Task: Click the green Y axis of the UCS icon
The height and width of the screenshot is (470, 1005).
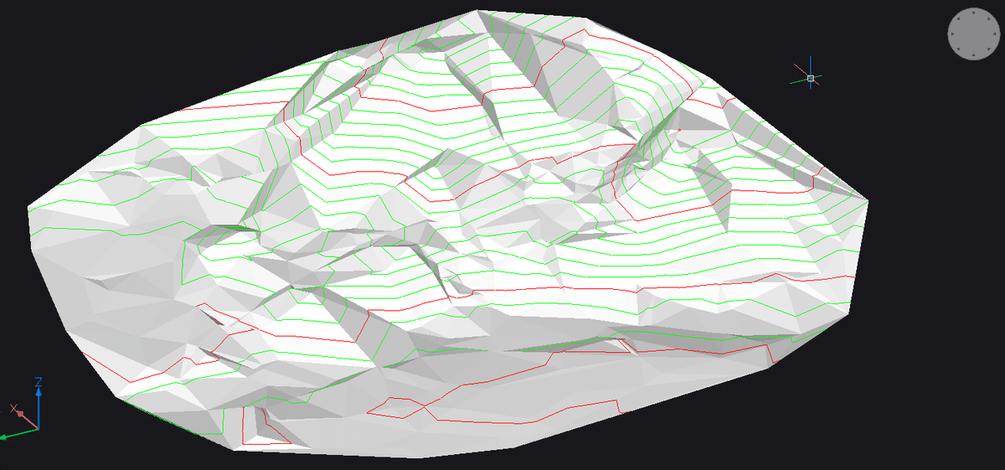Action: tap(18, 433)
